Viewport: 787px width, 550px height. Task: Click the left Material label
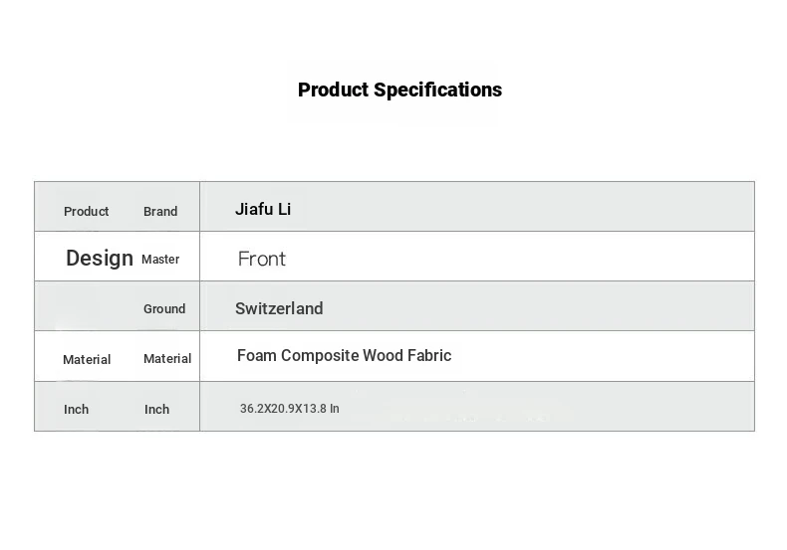point(87,360)
